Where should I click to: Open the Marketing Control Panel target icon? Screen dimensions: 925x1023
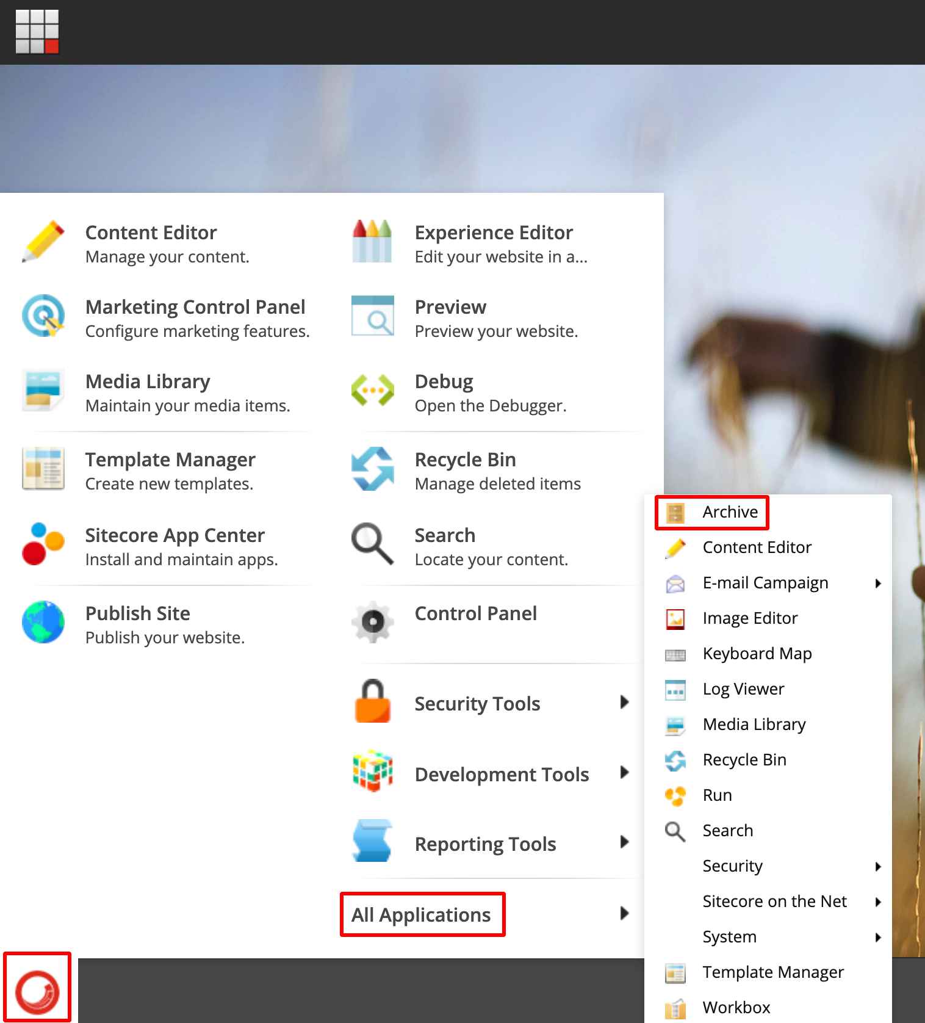click(x=43, y=316)
